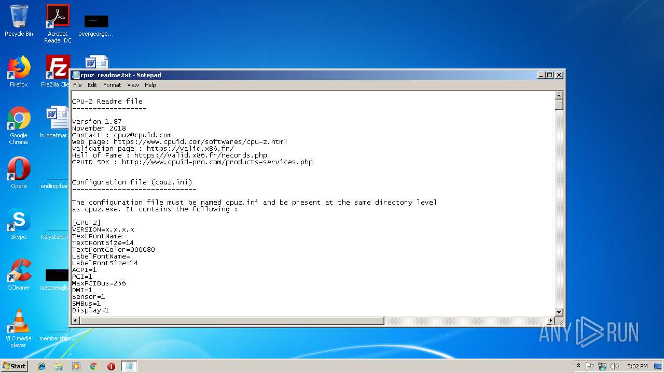Click the 'CPU-Z Readme file' title line
664x373 pixels.
pyautogui.click(x=107, y=102)
